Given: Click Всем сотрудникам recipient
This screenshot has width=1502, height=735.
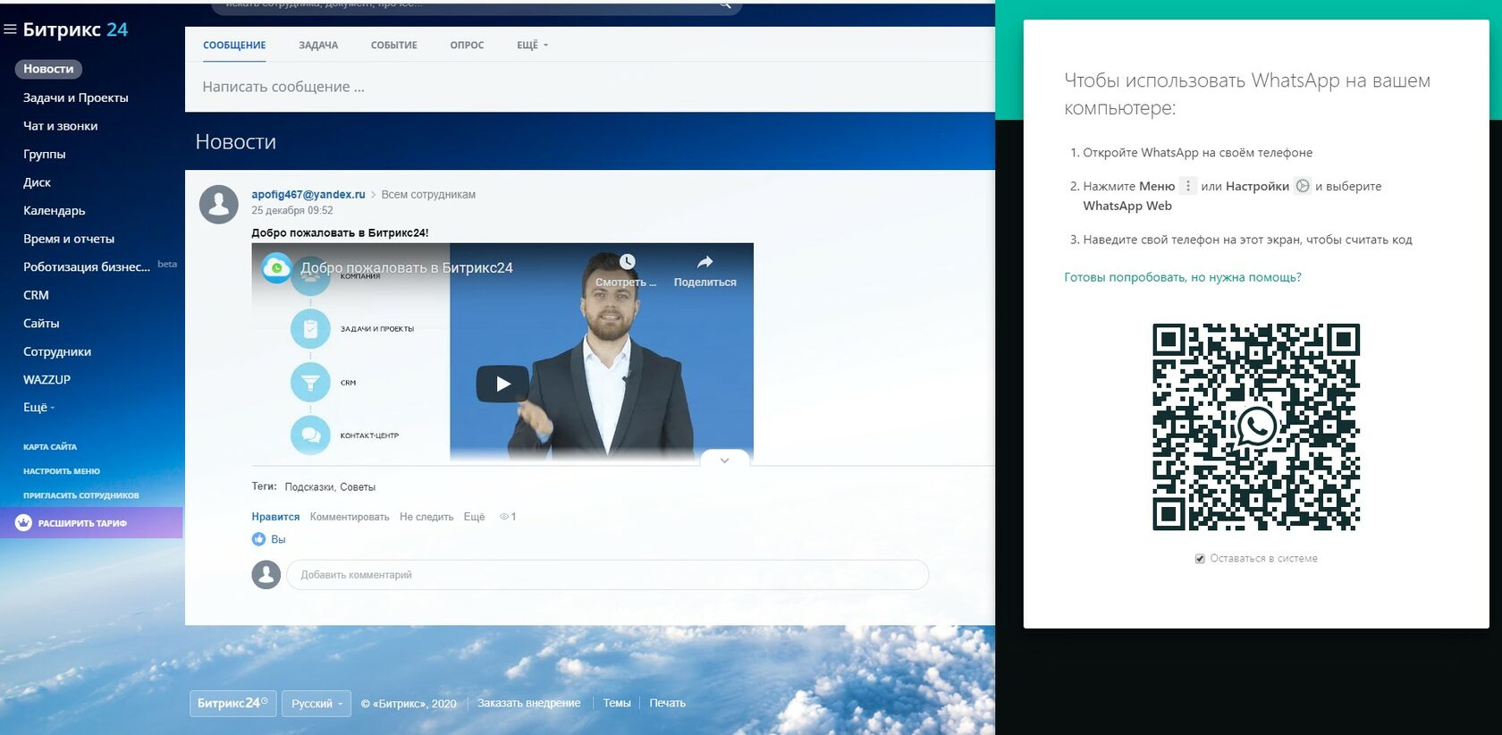Looking at the screenshot, I should (428, 194).
